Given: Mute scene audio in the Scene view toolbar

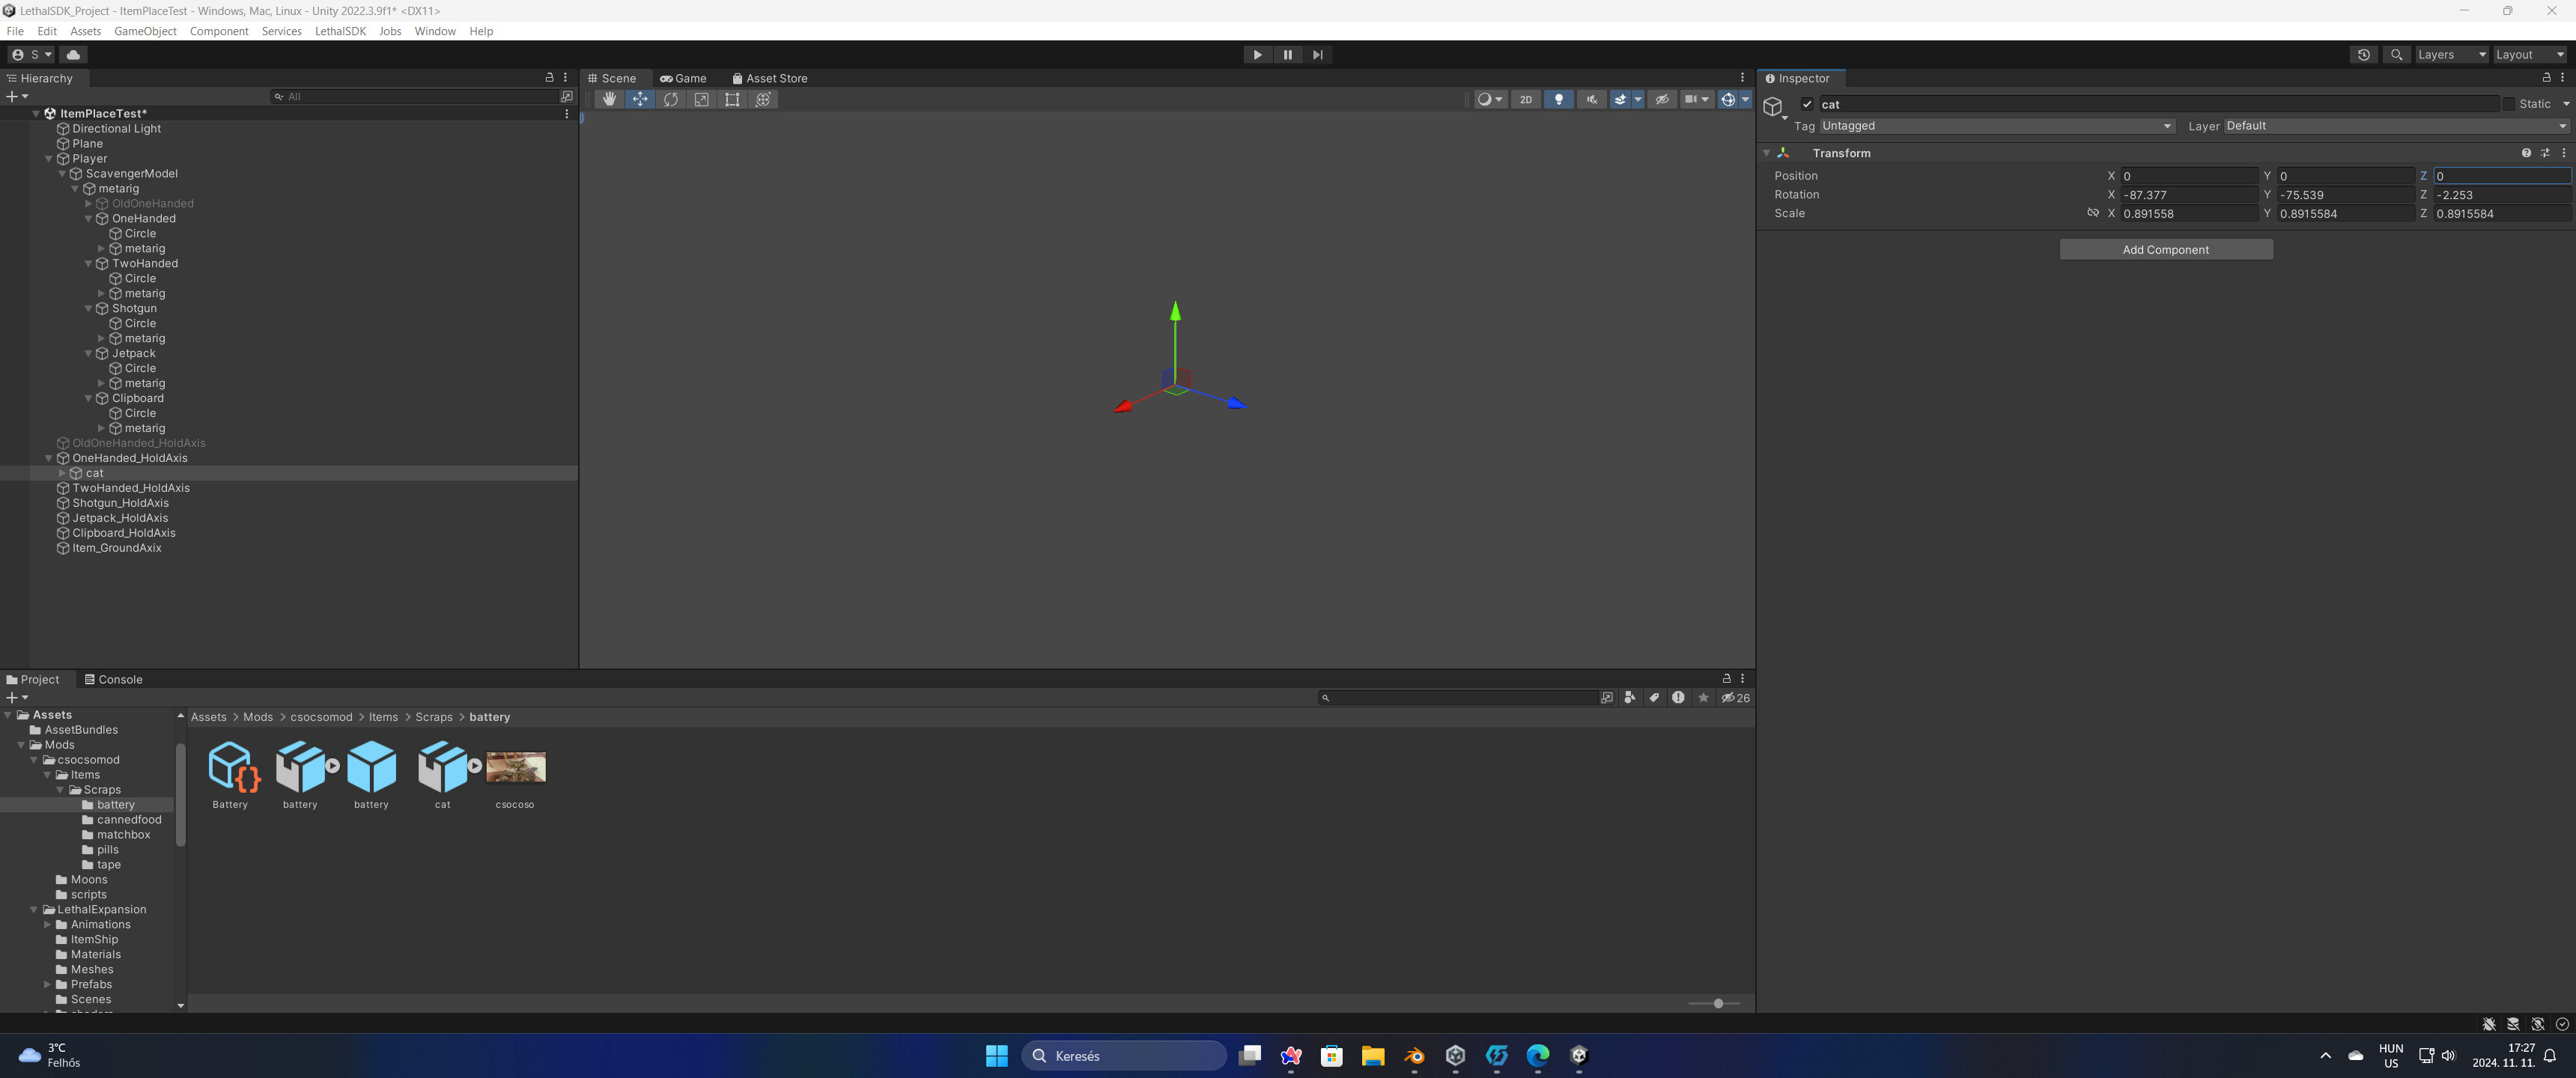Looking at the screenshot, I should 1591,99.
